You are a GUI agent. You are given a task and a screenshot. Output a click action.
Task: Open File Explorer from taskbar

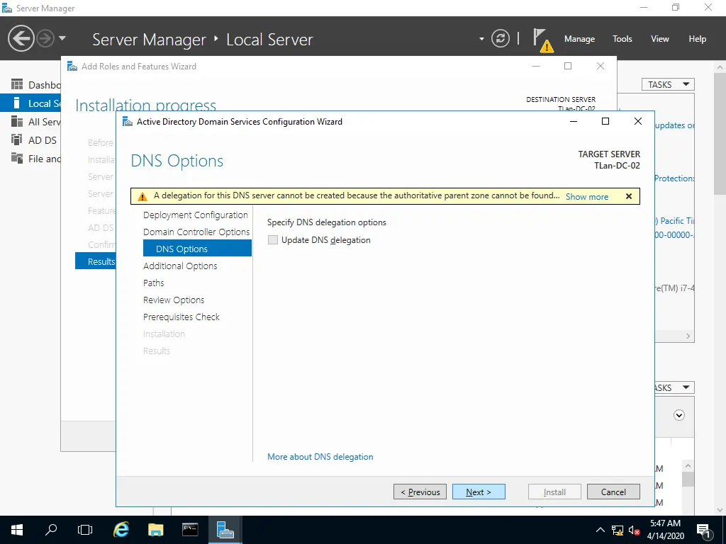(155, 530)
